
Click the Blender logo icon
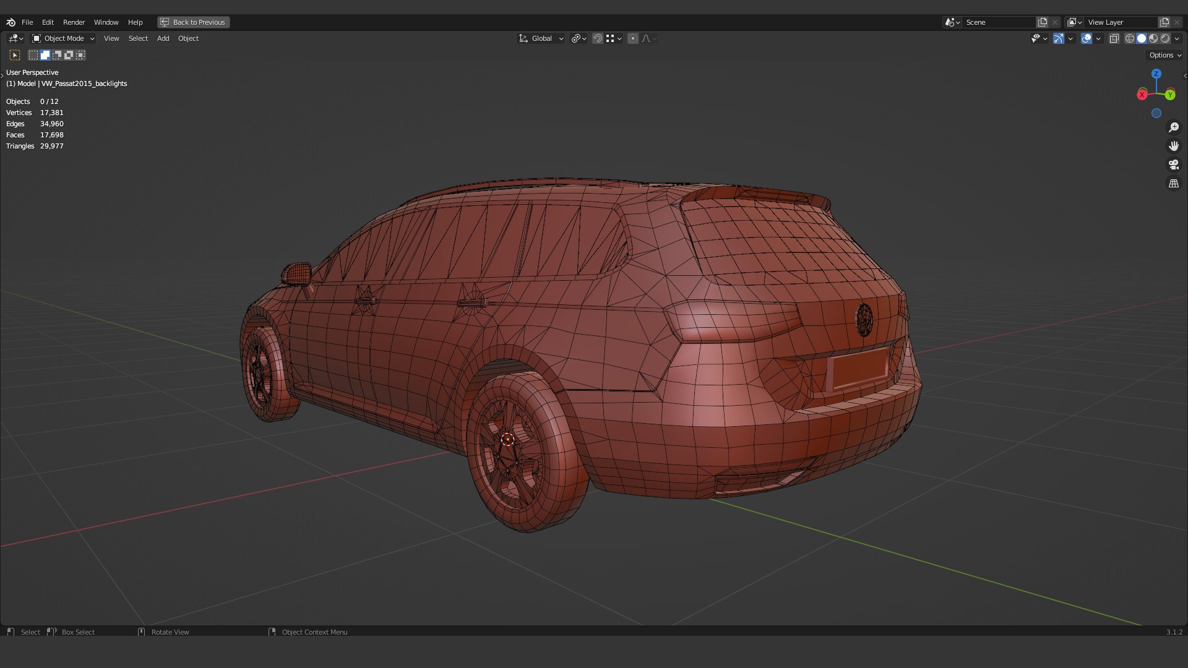[x=11, y=22]
